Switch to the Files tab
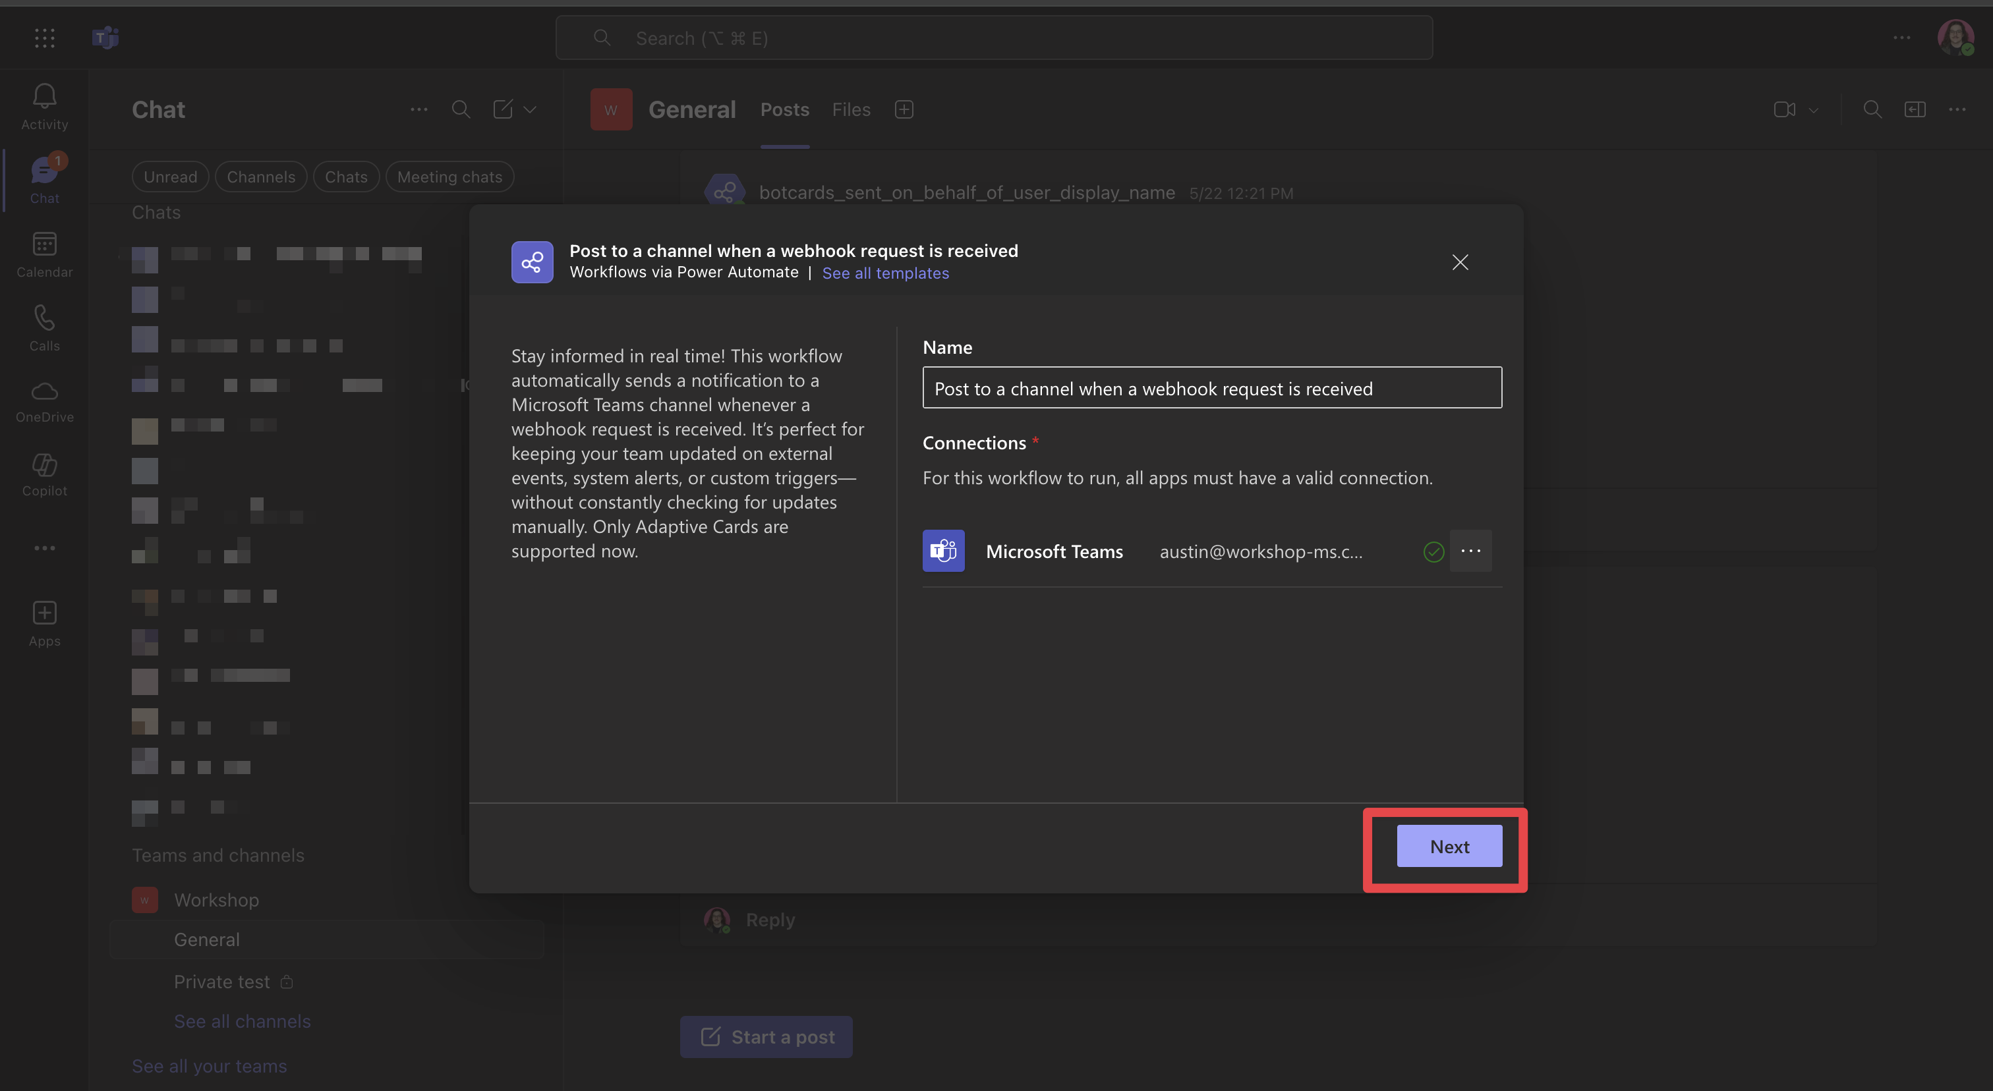This screenshot has width=1993, height=1091. pyautogui.click(x=851, y=109)
